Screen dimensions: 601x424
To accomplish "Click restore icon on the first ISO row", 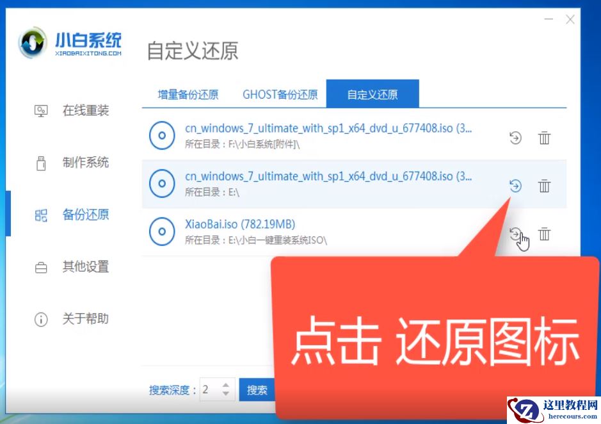I will coord(515,137).
